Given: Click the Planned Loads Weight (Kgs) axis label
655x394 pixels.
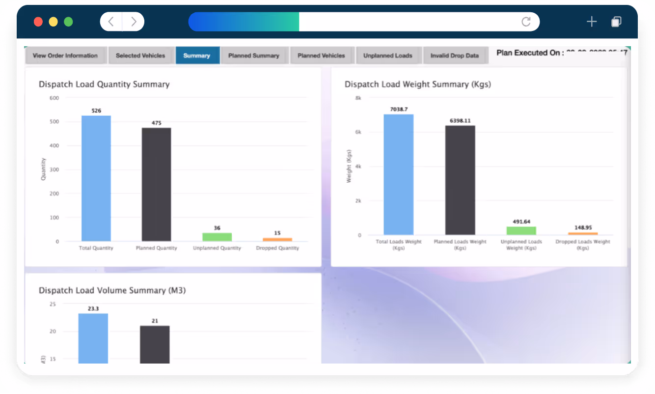Looking at the screenshot, I should click(x=460, y=245).
